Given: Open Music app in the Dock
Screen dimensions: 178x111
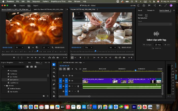Looking at the screenshot, I should [x=68, y=107].
